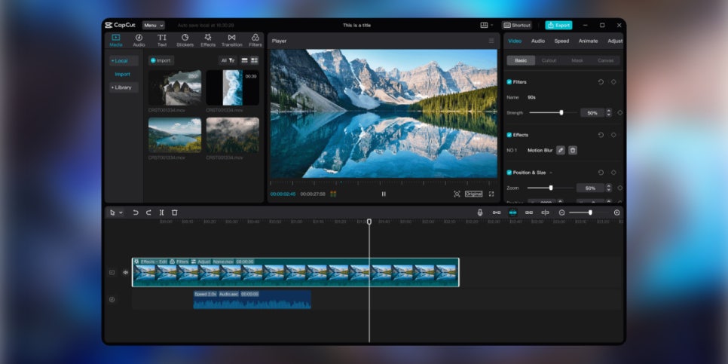Open the Transition panel
728x364 pixels.
[x=231, y=40]
